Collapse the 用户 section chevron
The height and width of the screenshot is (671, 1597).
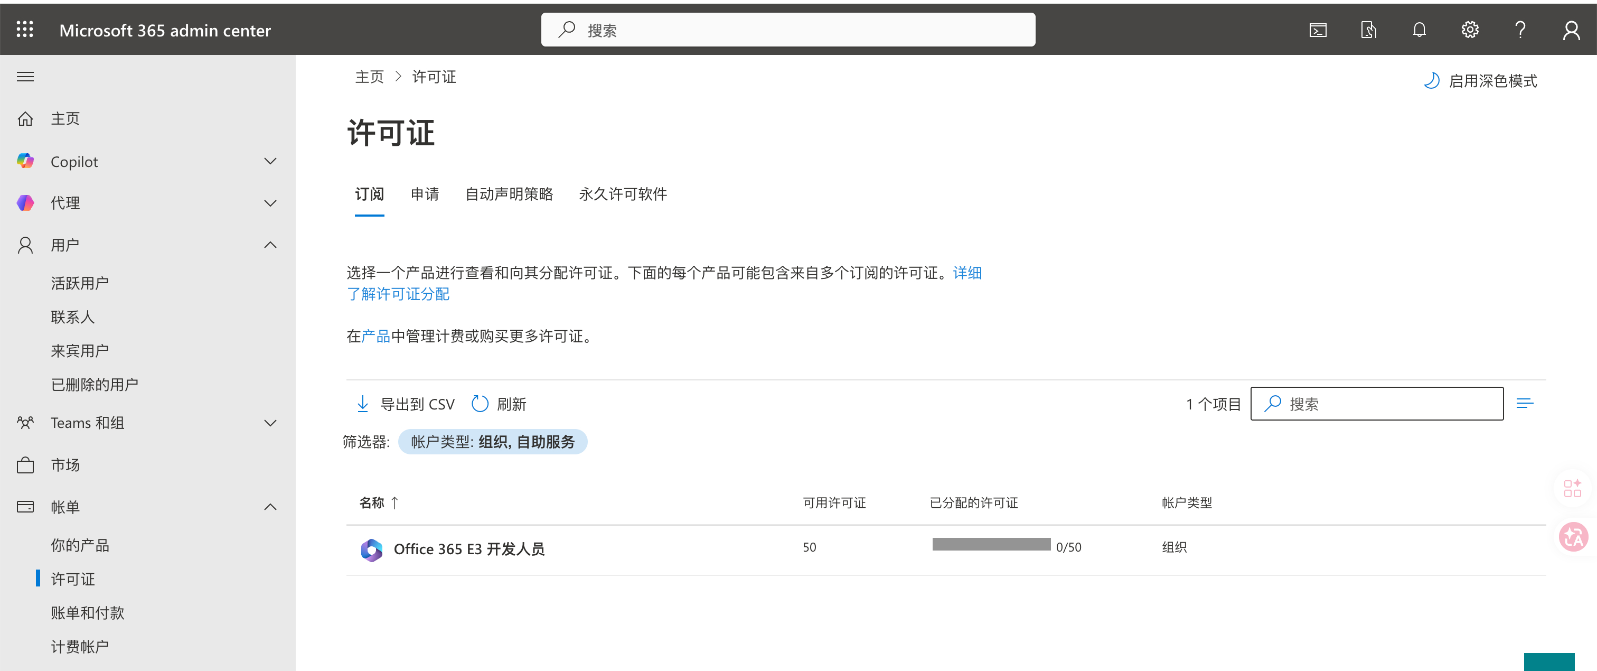coord(270,245)
